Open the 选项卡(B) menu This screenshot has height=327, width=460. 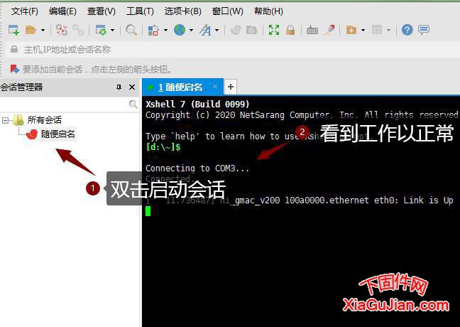click(x=182, y=11)
